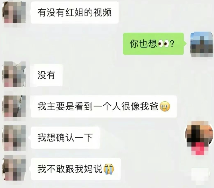Select the 我主要是看到一个人很像我爸 bubble

[x=104, y=106]
